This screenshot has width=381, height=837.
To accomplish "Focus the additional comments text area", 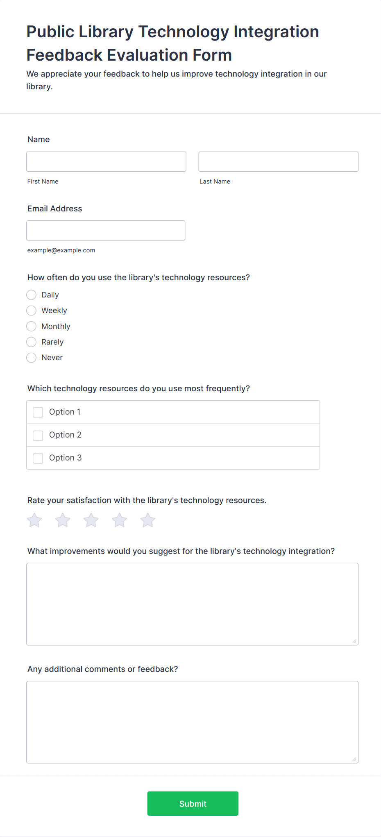I will pos(192,722).
